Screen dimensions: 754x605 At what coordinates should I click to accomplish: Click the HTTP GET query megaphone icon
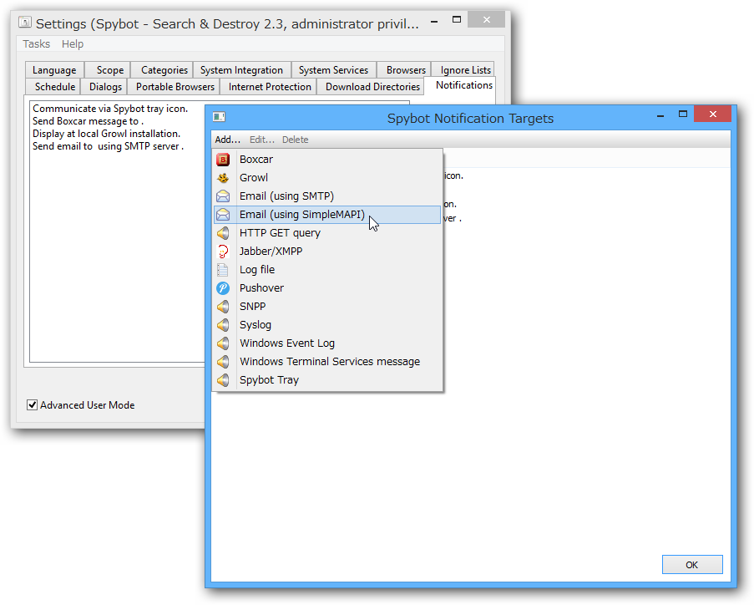pos(223,233)
